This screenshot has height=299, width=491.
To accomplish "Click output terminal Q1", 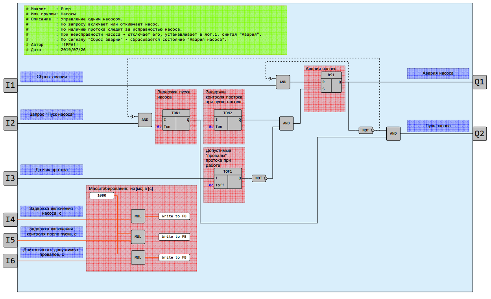I will point(480,82).
